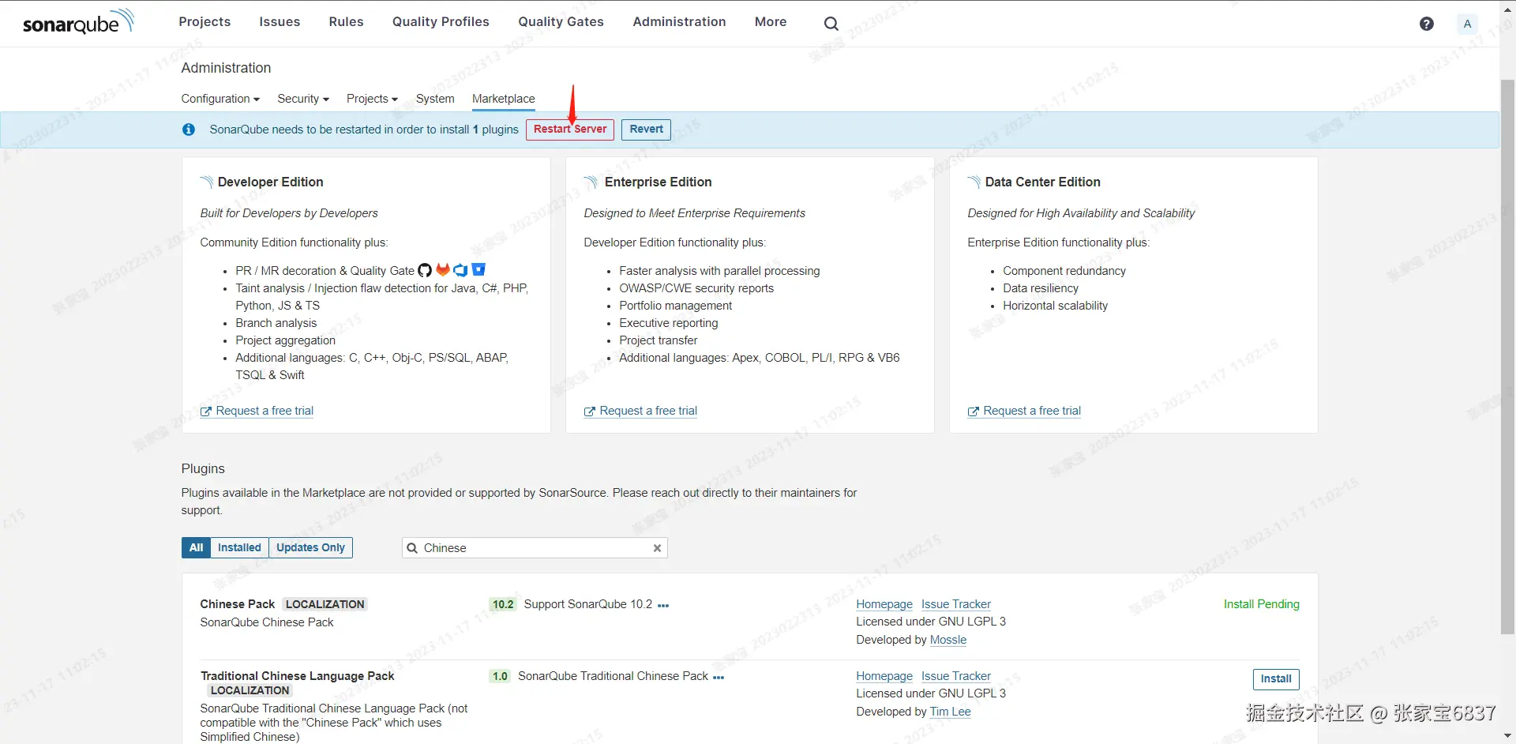Image resolution: width=1516 pixels, height=744 pixels.
Task: Expand the Configuration dropdown
Action: tap(220, 99)
